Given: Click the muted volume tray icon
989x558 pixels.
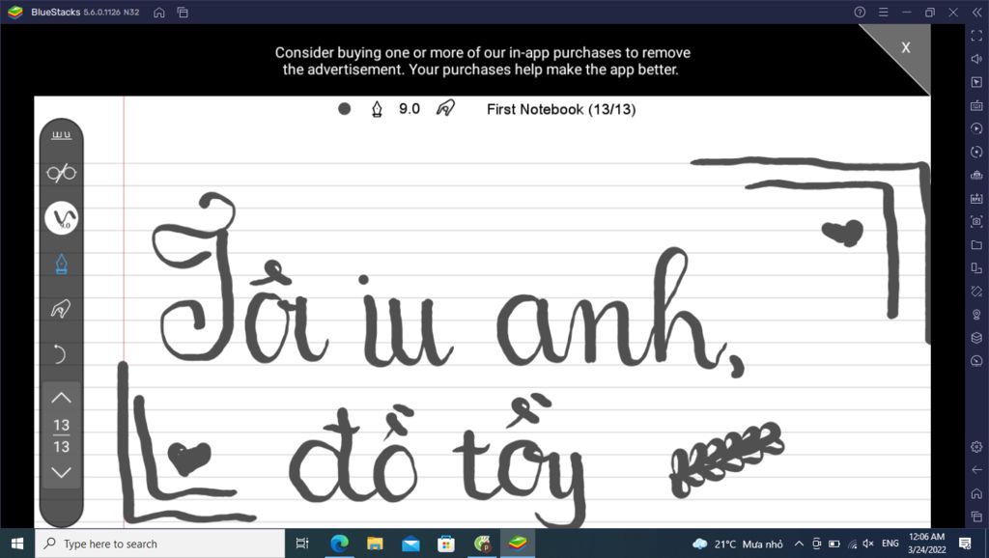Looking at the screenshot, I should pyautogui.click(x=868, y=544).
